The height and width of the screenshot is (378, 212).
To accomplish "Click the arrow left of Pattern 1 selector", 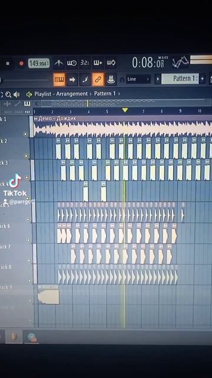I will pos(158,79).
